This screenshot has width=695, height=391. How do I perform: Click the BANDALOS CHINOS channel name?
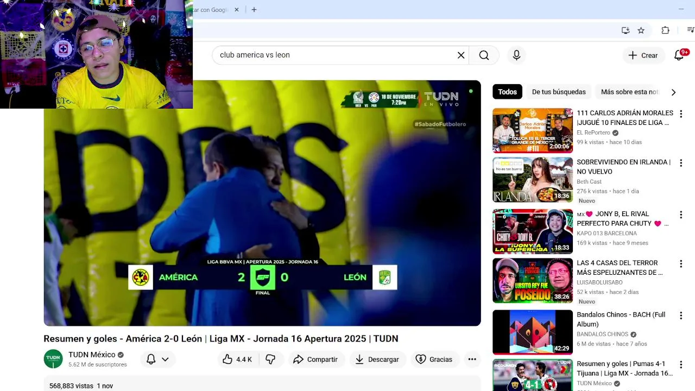(602, 334)
